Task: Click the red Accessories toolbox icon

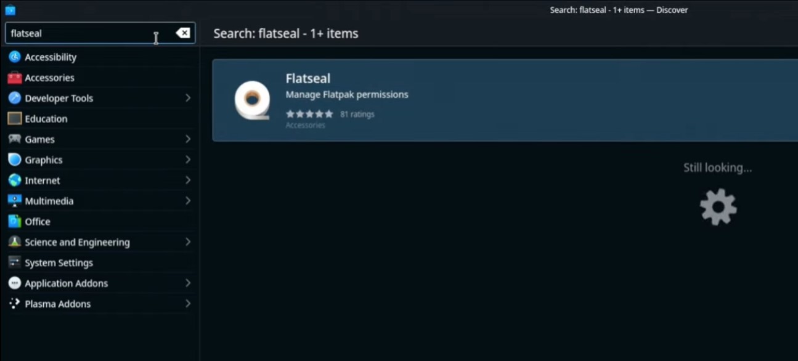Action: click(14, 78)
